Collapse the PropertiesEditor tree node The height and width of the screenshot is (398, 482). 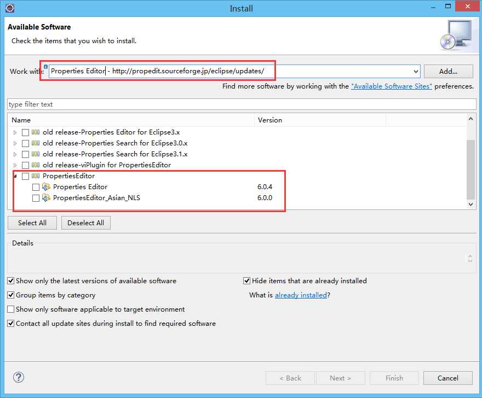(15, 176)
